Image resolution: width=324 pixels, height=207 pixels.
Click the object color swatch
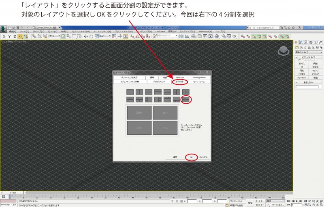click(321, 86)
